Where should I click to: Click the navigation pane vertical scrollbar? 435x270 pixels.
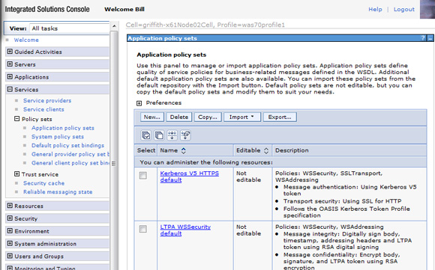tap(114, 150)
